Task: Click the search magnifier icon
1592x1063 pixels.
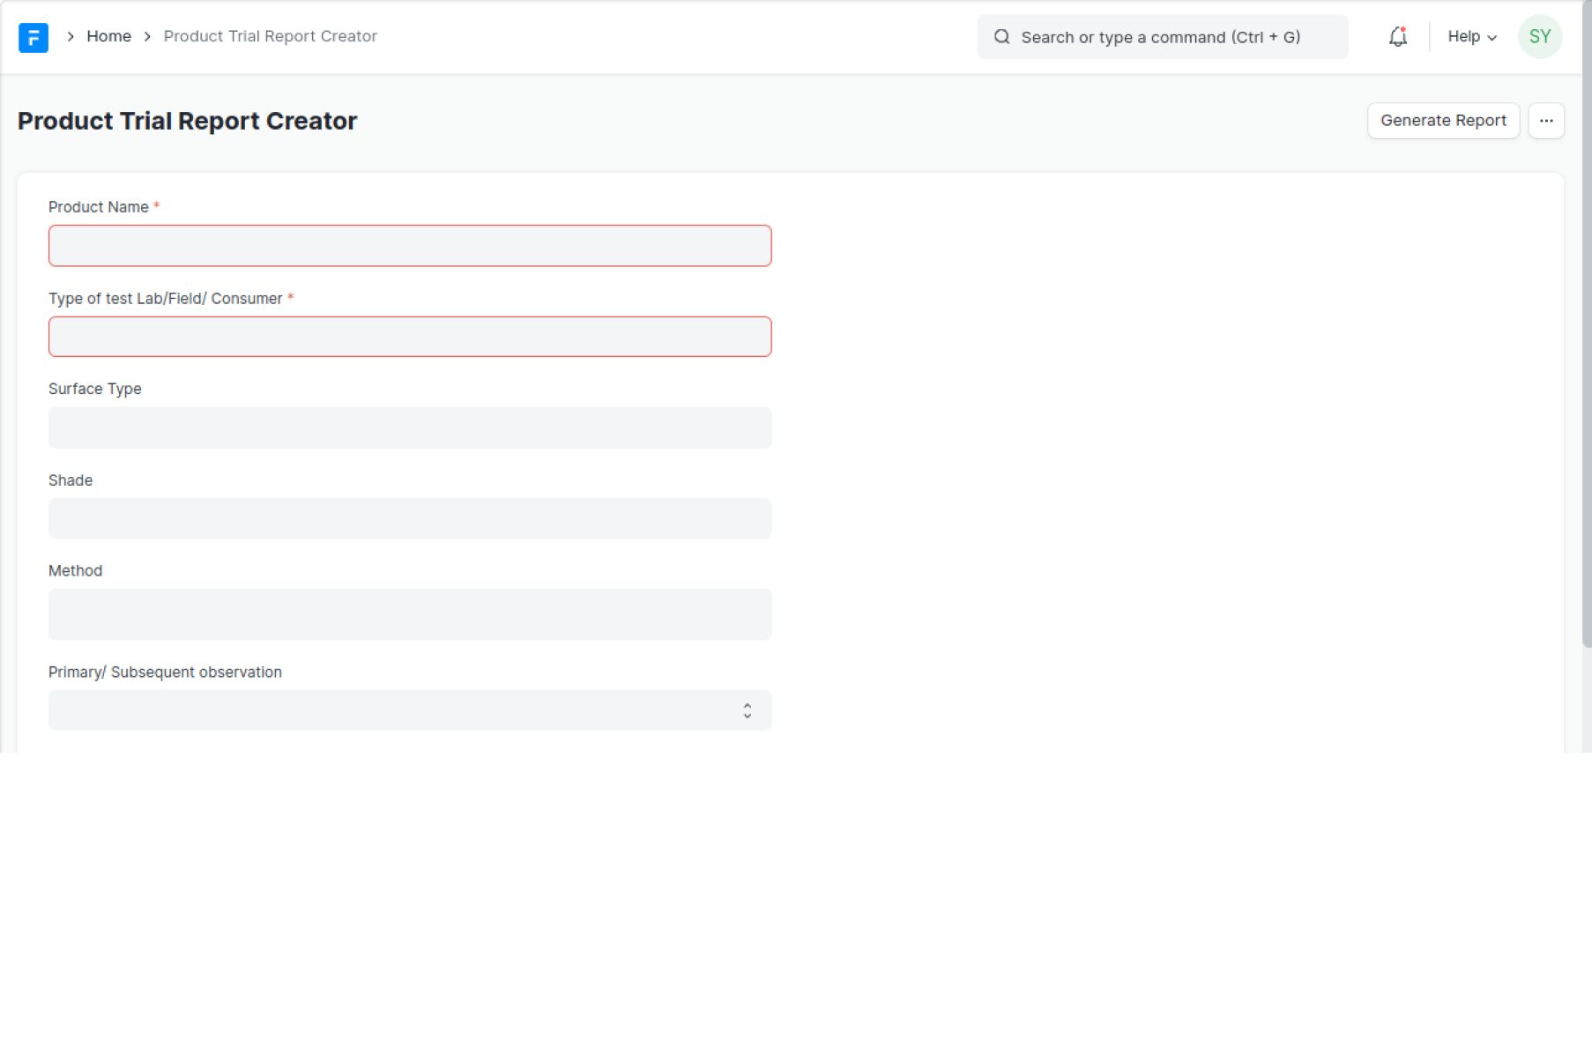Action: [x=1001, y=37]
